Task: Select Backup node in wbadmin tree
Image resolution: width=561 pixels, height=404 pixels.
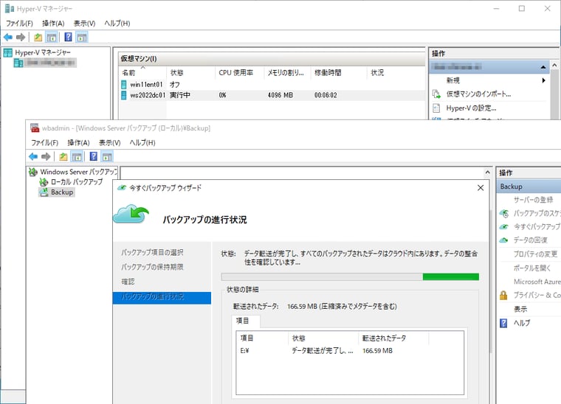Action: coord(57,192)
